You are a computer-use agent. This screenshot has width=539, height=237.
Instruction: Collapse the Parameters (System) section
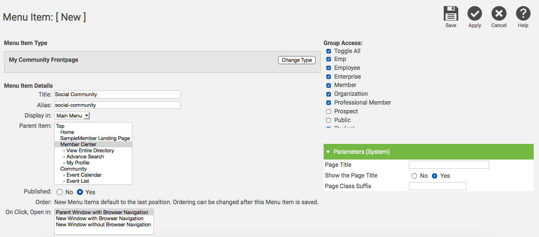coord(328,152)
